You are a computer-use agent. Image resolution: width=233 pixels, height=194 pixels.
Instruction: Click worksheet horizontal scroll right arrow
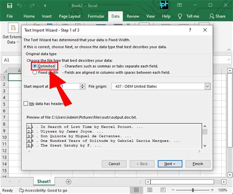point(224,182)
